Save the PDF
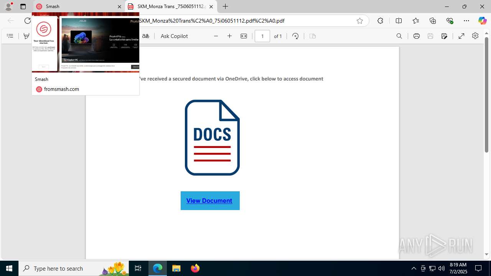 pos(430,36)
